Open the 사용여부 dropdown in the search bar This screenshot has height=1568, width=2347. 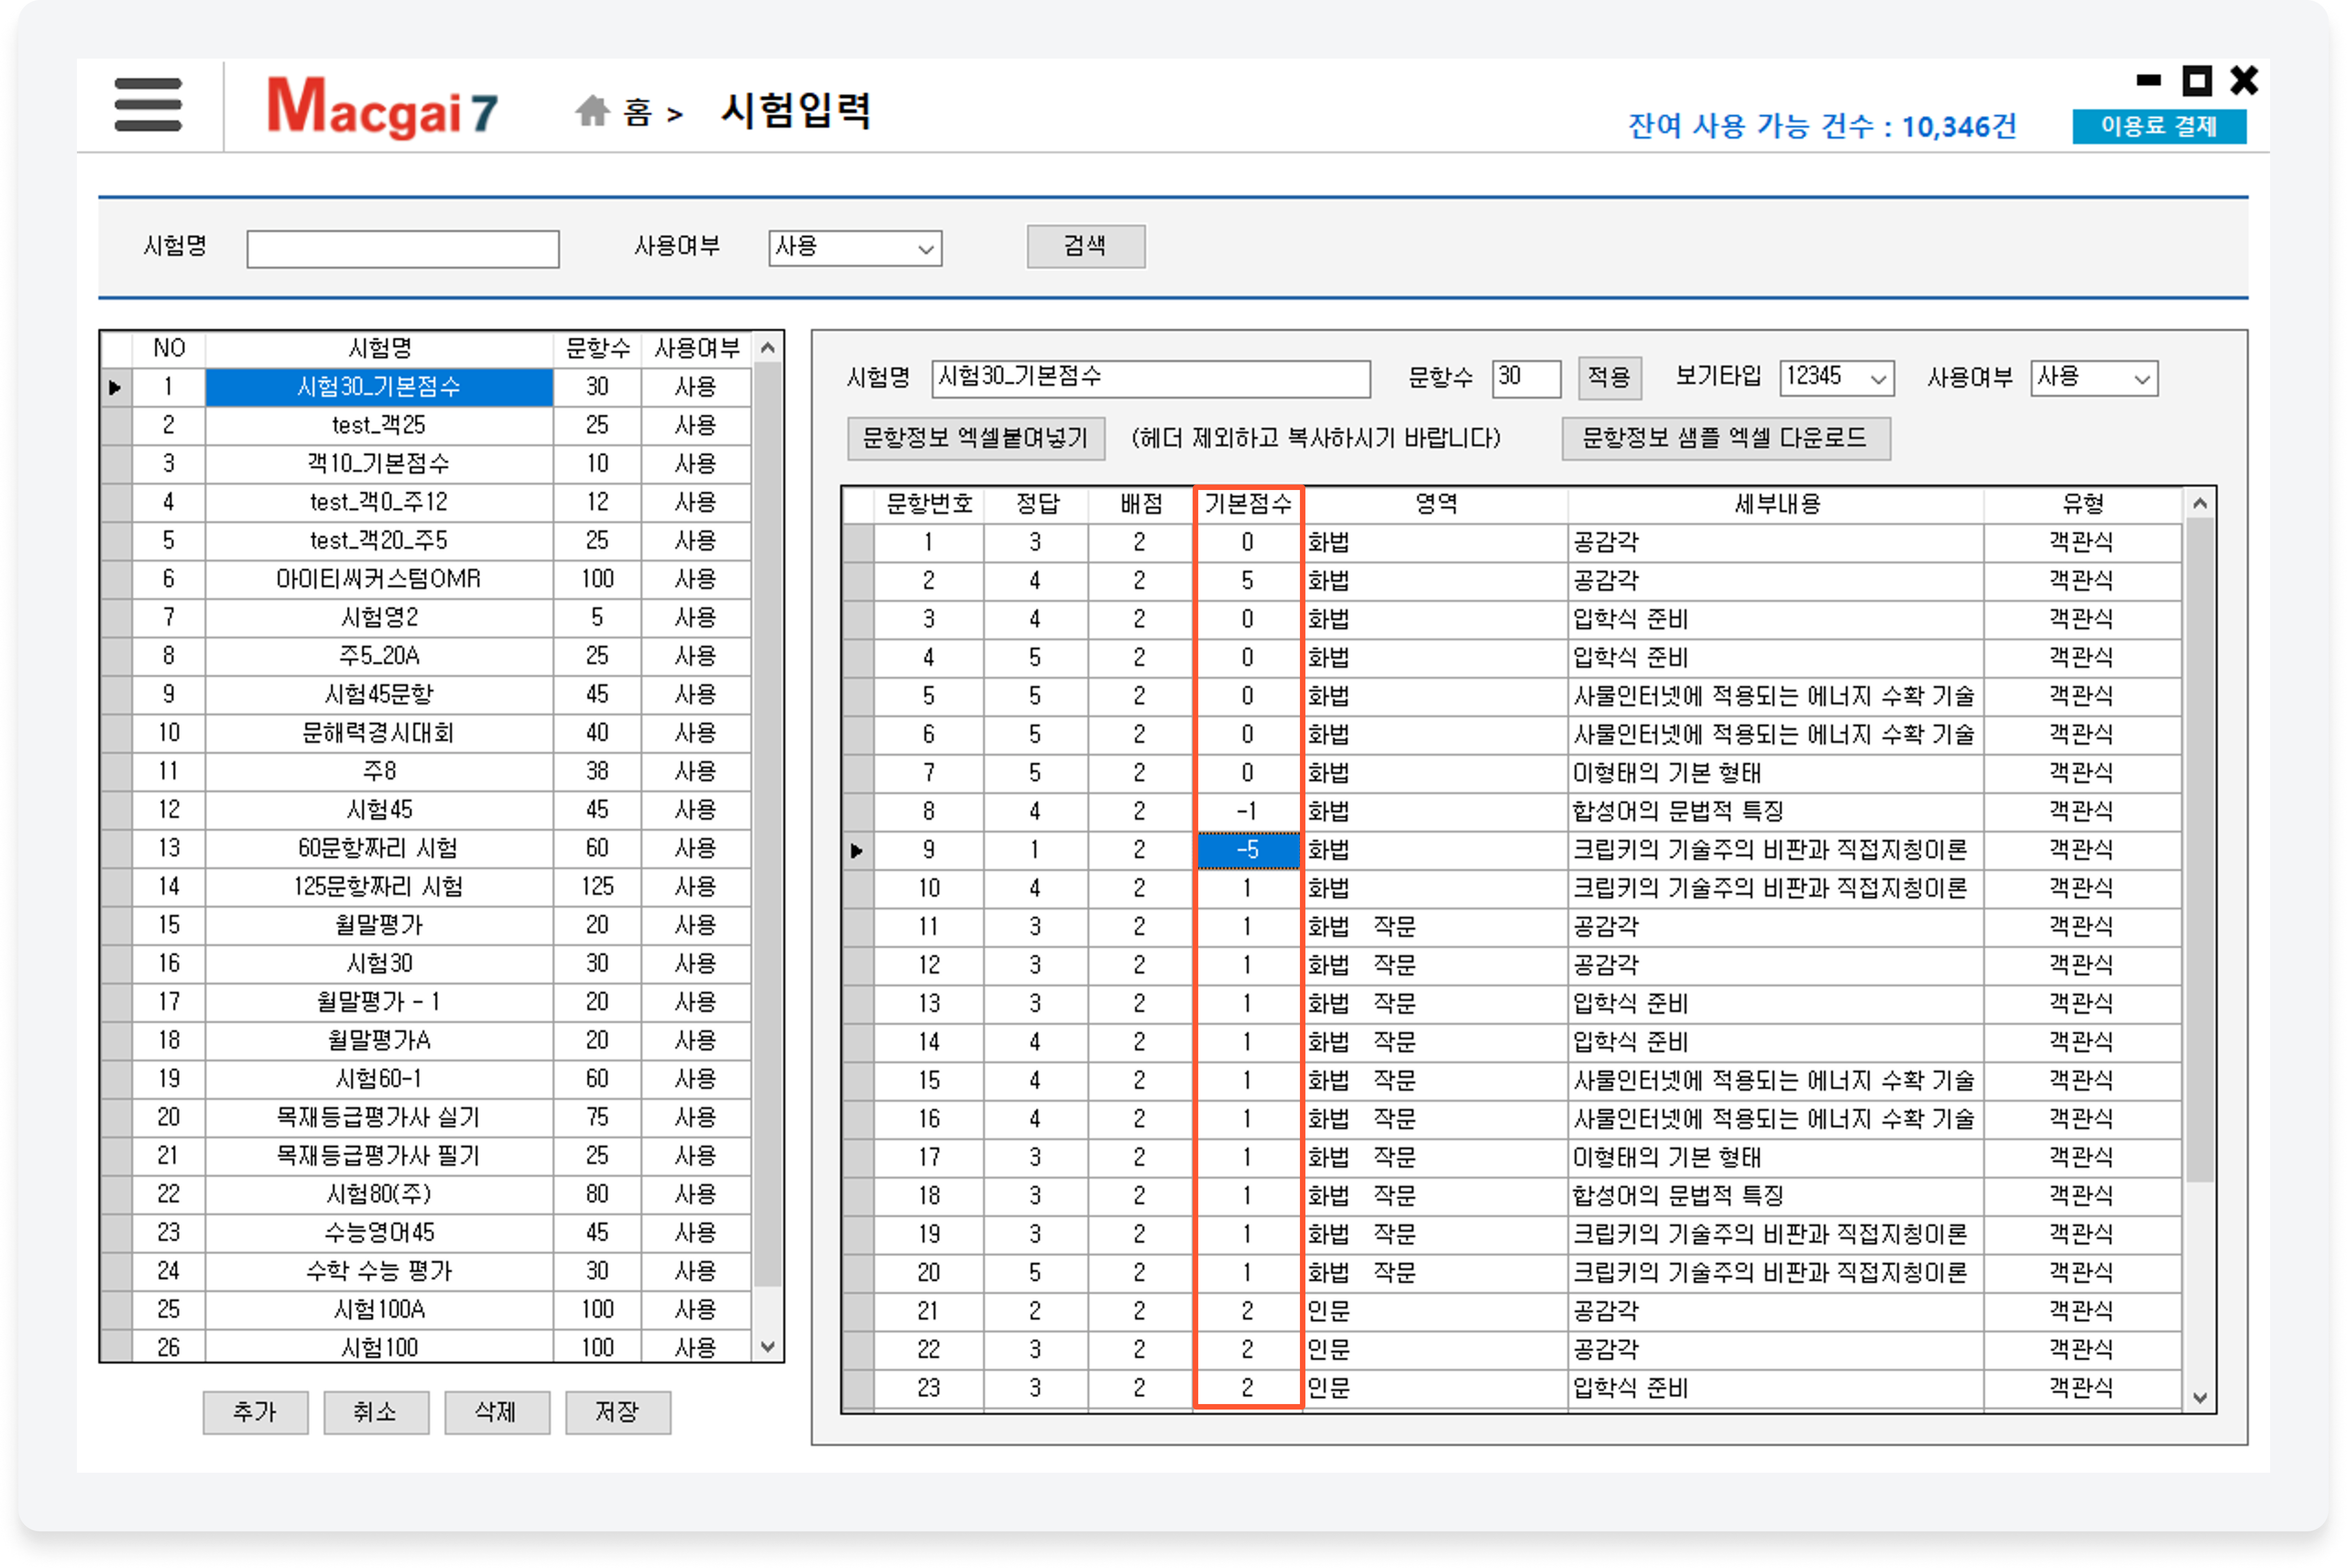coord(855,248)
